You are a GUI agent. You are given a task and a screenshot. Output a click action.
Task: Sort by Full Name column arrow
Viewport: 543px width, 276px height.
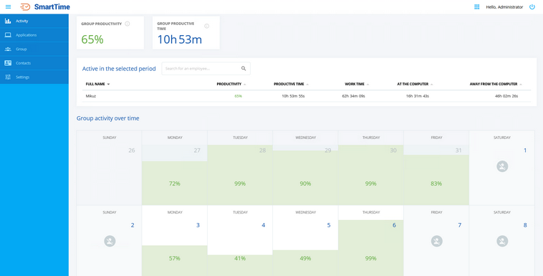tap(108, 85)
